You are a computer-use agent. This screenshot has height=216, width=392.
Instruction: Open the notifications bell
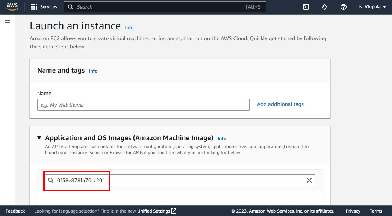(x=324, y=7)
